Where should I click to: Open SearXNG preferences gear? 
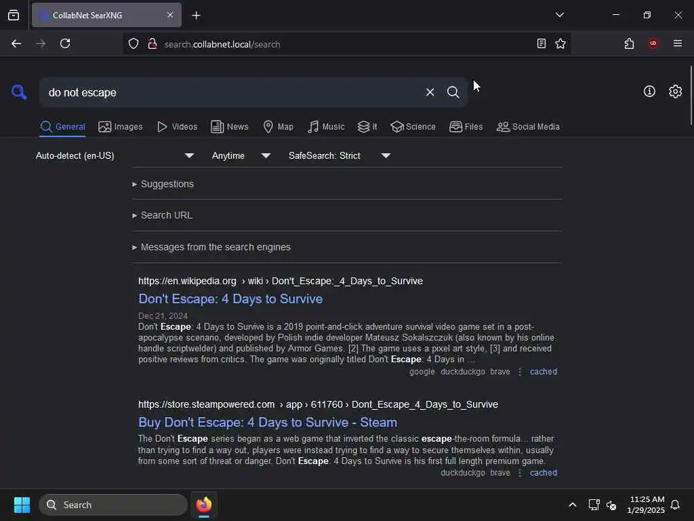click(675, 92)
